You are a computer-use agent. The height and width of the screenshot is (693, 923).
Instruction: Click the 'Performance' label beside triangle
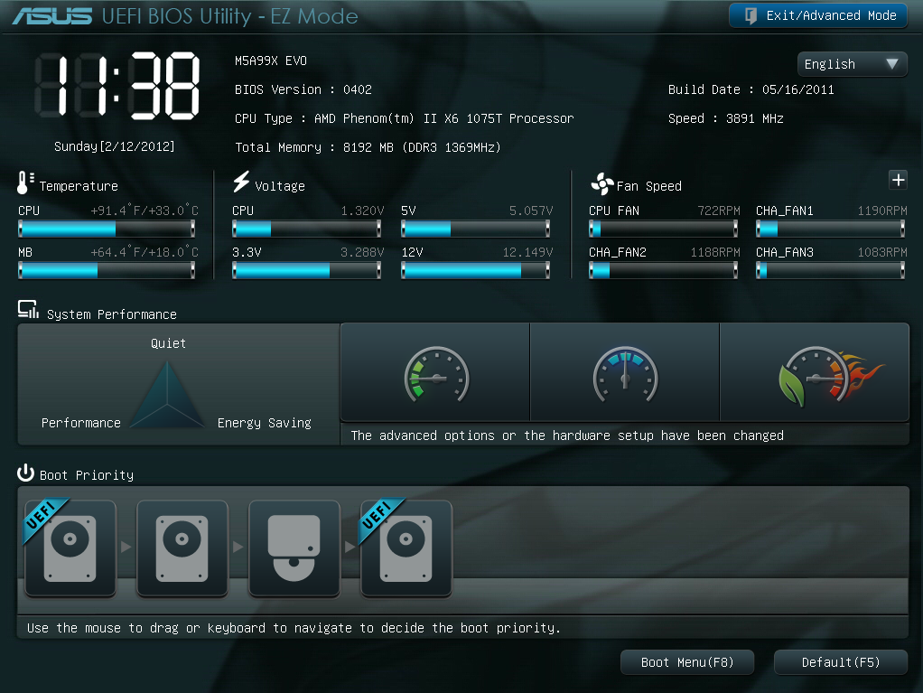pos(80,423)
